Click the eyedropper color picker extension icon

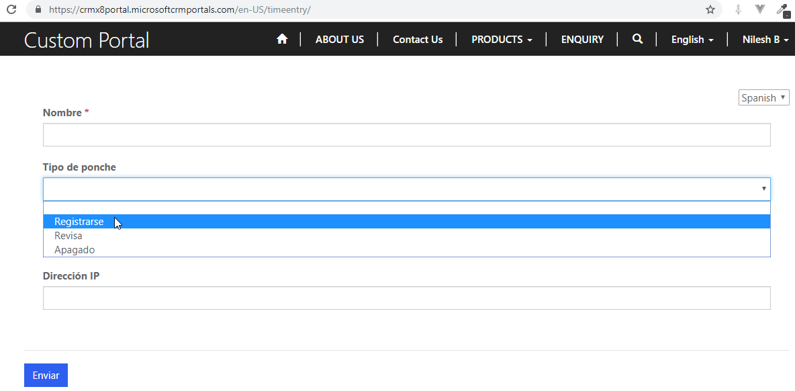[782, 10]
